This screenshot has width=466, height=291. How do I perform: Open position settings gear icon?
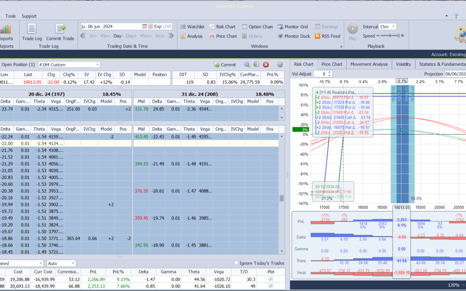pos(280,64)
